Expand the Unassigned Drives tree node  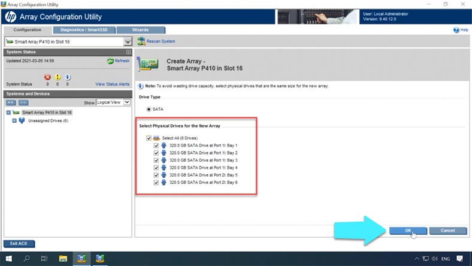[x=14, y=120]
